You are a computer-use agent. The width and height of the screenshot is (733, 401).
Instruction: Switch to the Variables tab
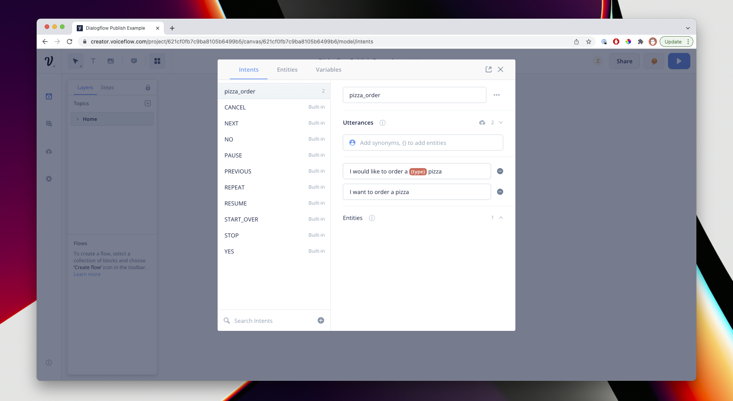coord(328,69)
